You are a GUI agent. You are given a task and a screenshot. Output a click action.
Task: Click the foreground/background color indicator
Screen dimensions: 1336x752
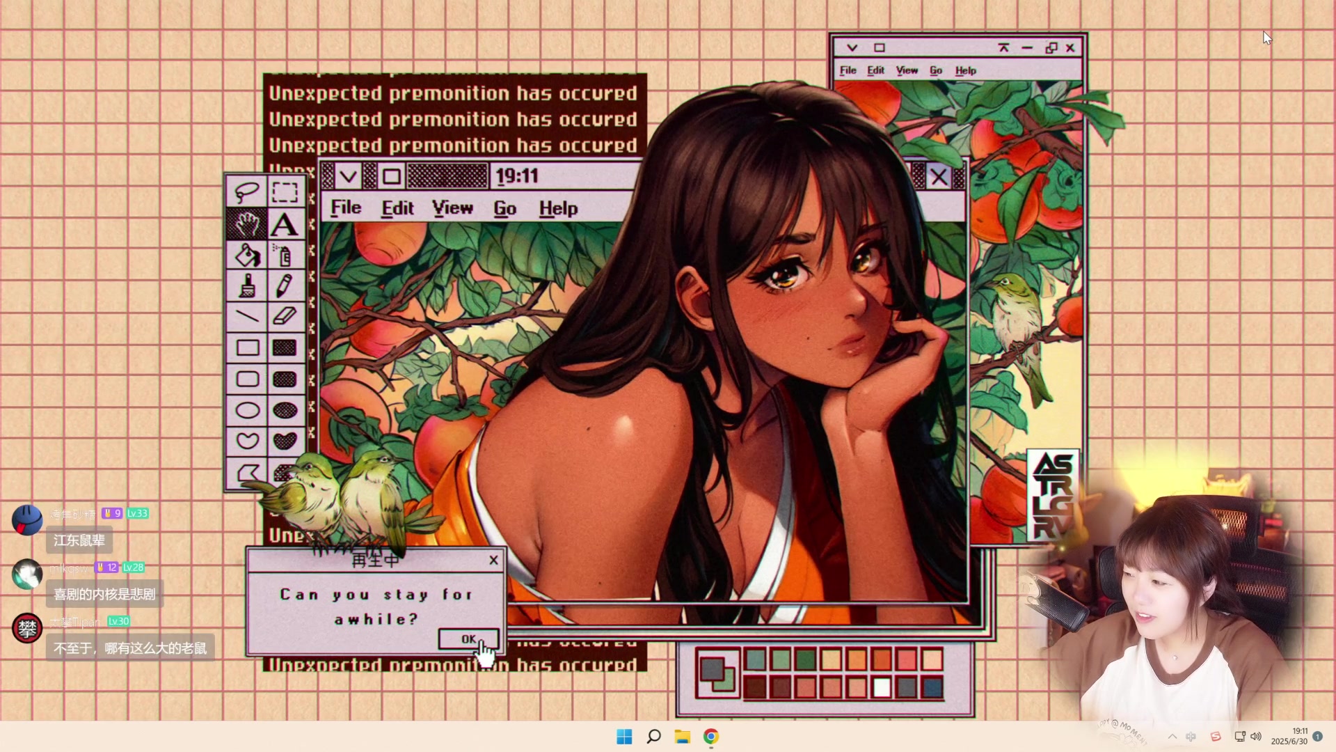(717, 673)
